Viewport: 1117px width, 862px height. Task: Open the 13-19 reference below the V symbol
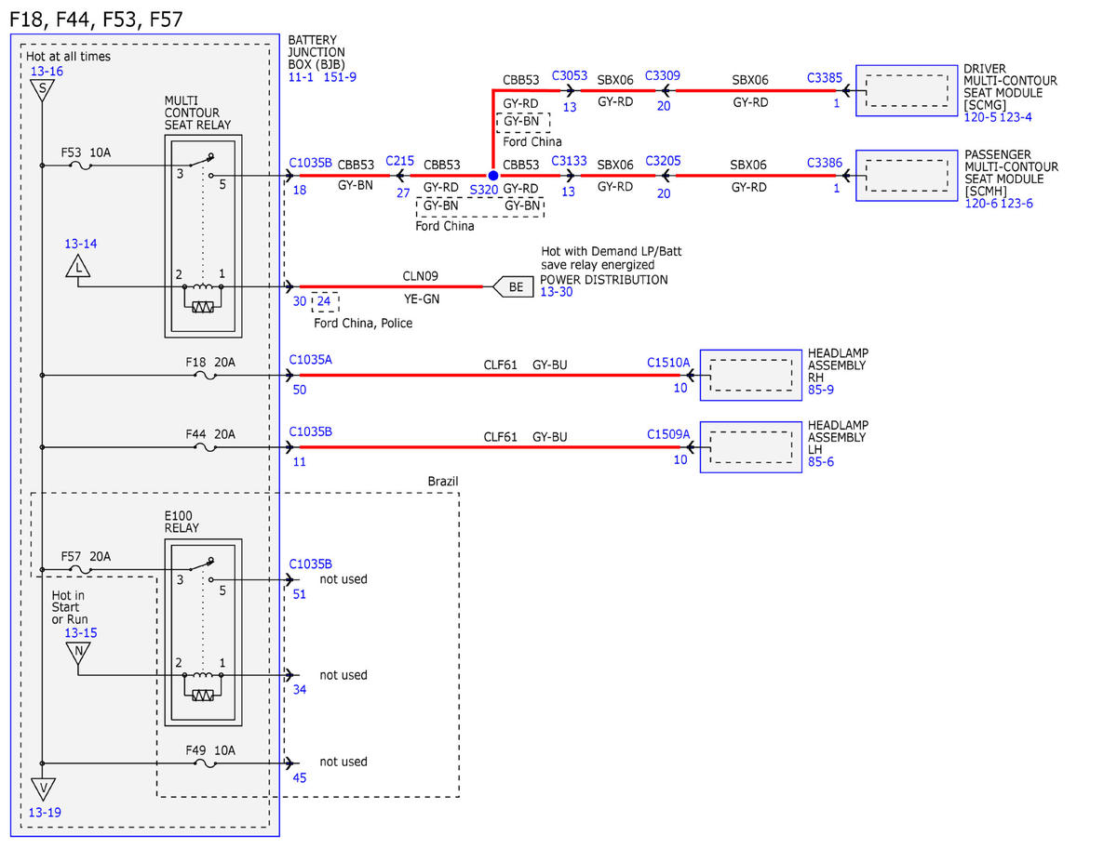click(45, 812)
